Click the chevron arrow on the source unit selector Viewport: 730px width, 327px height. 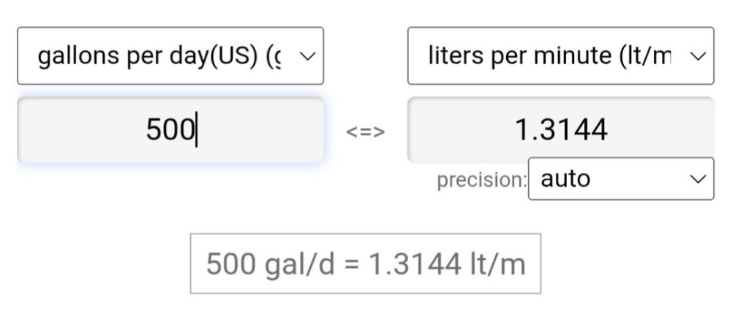tap(307, 56)
